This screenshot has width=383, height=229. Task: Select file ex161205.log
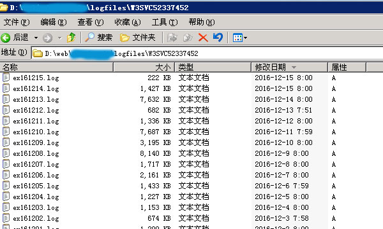(36, 186)
